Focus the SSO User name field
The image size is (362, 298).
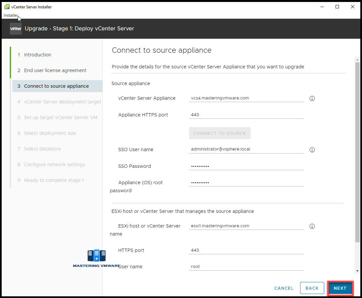click(x=246, y=149)
